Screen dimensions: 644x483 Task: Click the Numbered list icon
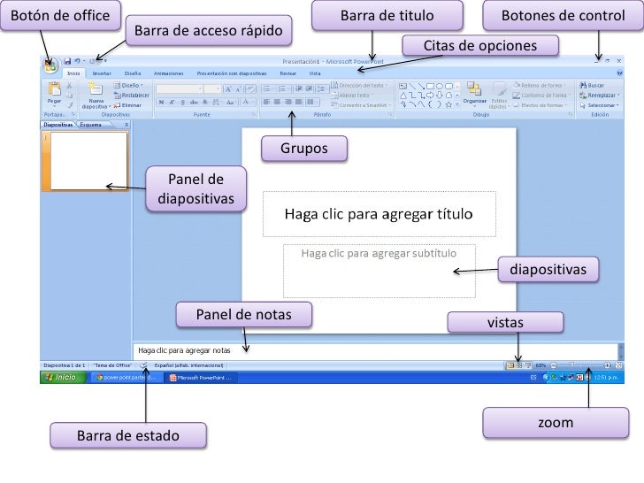coord(282,88)
